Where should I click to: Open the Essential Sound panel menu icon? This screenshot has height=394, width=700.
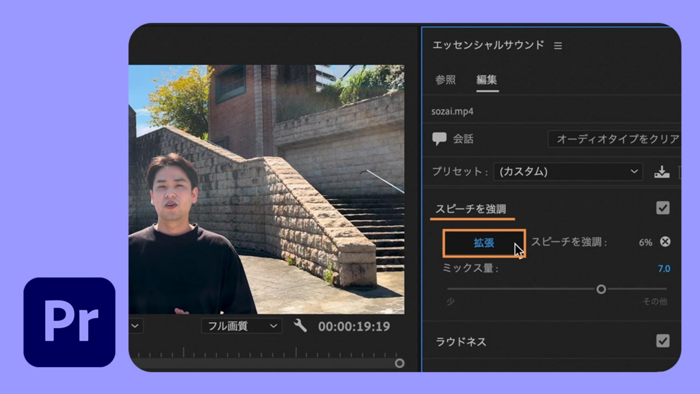point(558,46)
